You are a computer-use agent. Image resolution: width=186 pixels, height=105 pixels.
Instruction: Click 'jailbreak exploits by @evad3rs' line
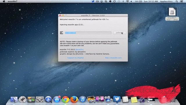(73, 52)
